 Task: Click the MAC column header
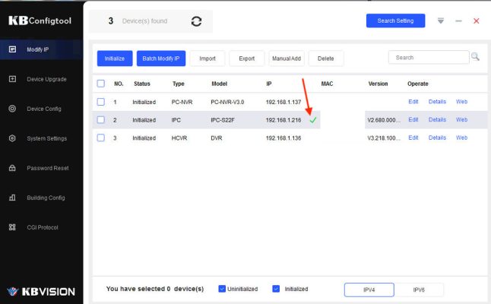point(327,84)
